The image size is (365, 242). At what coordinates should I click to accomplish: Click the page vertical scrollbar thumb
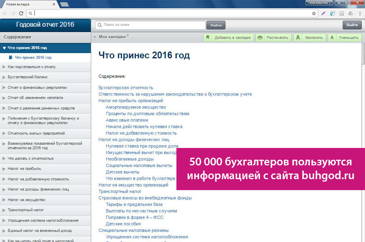pos(363,54)
